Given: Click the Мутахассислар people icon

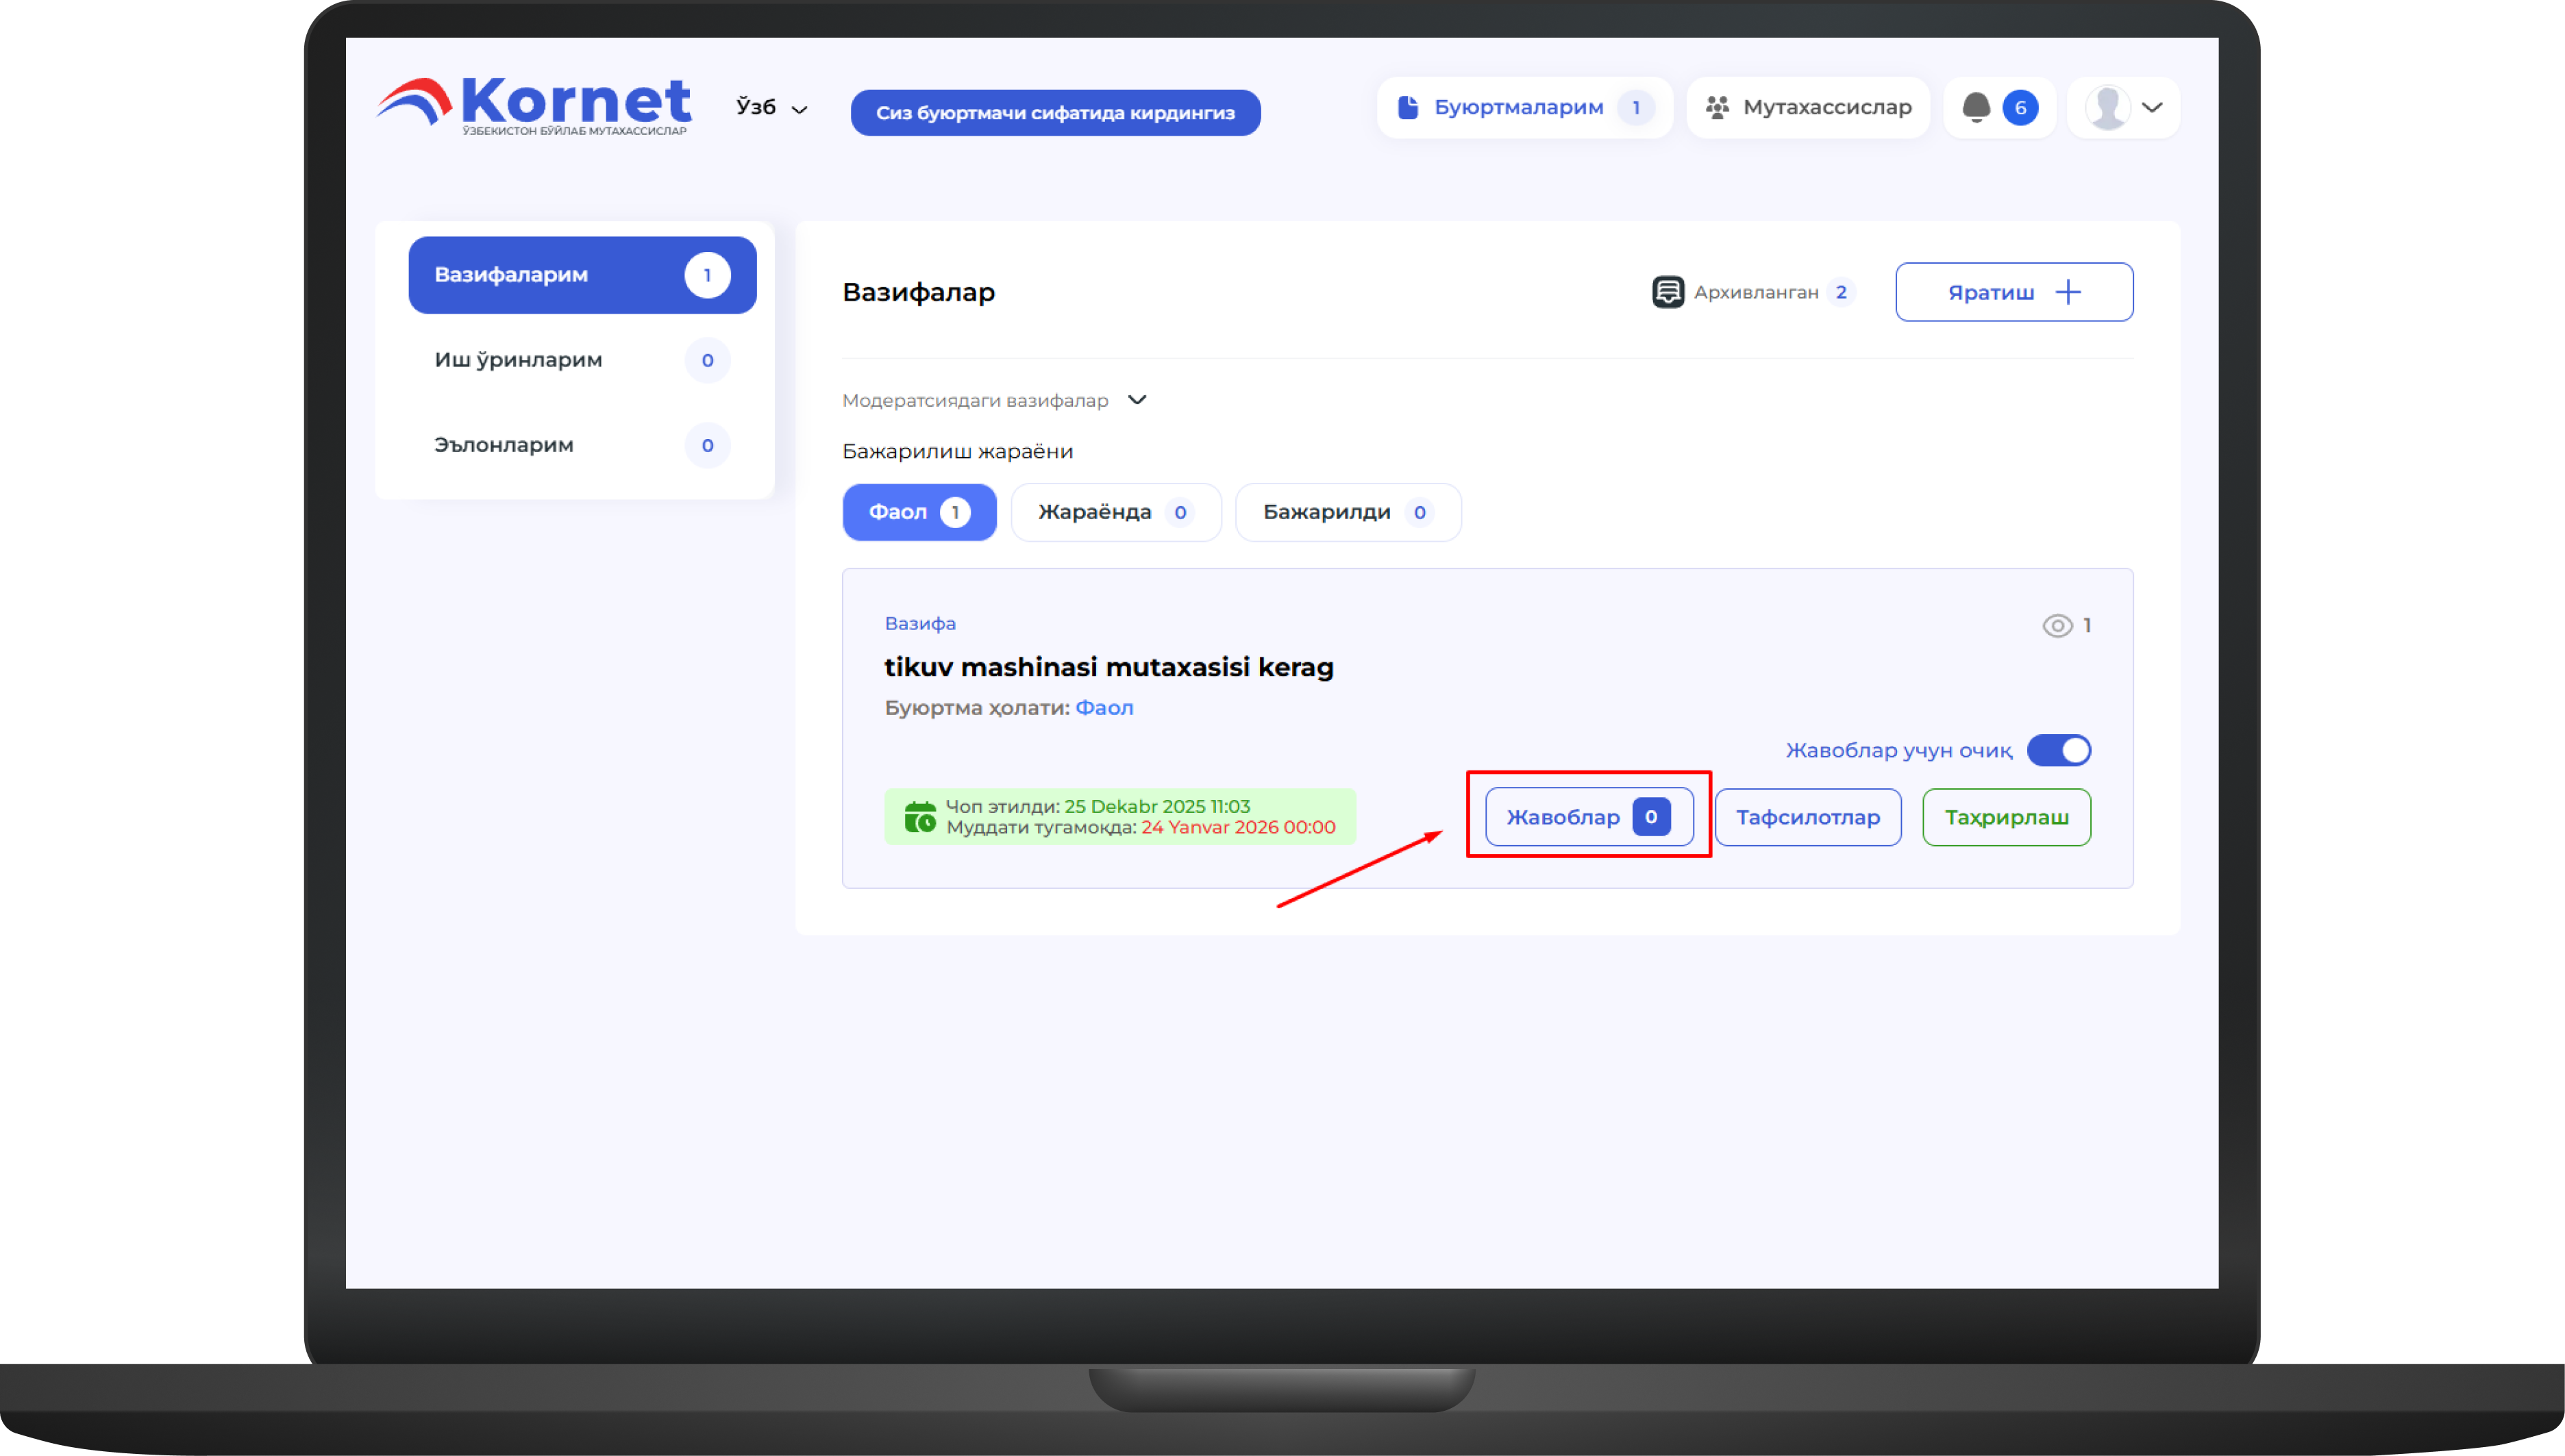Looking at the screenshot, I should pyautogui.click(x=1718, y=107).
